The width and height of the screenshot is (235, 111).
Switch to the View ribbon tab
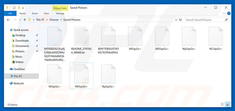tap(46, 13)
